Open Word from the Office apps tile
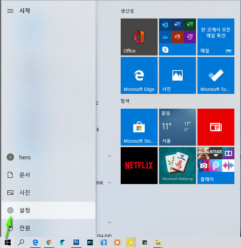 178,24
